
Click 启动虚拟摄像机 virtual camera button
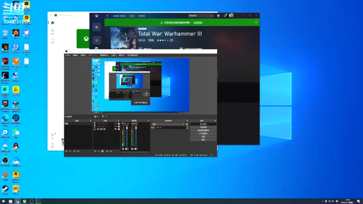point(203,131)
